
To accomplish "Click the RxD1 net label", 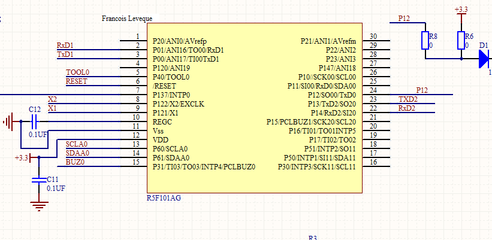I will click(65, 45).
